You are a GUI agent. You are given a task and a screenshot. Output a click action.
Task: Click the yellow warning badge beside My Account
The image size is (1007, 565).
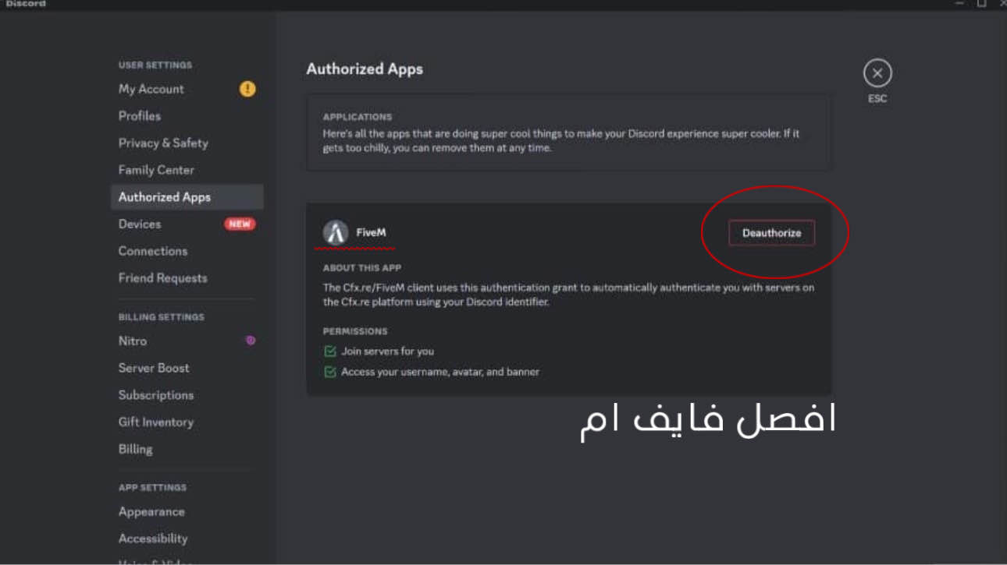coord(247,89)
